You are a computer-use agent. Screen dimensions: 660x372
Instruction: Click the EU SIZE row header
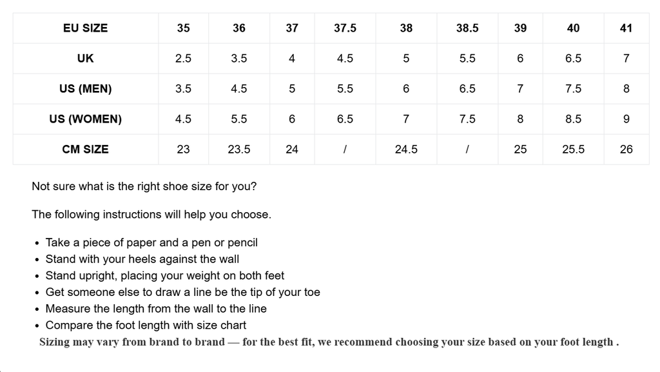coord(86,28)
